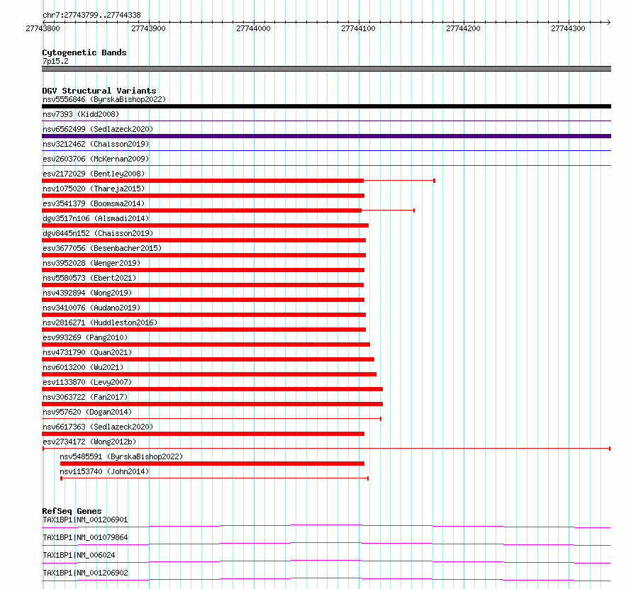Viewport: 631px width, 589px height.
Task: Open dgv3517n106 (Alsmadi2014) entry
Action: click(96, 218)
